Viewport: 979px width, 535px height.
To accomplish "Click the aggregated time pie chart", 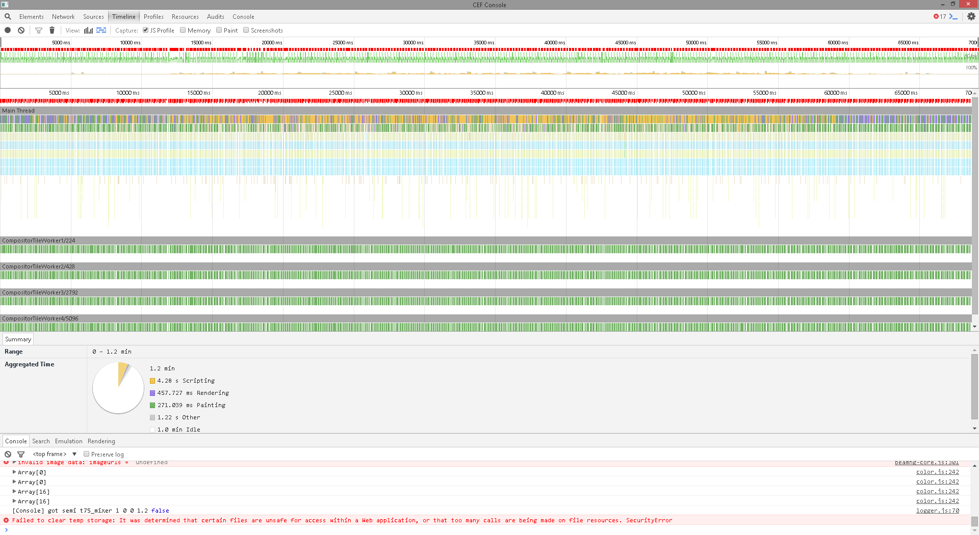I will [118, 388].
